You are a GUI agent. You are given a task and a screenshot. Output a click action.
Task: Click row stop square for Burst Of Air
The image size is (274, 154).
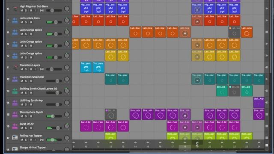coord(267,126)
